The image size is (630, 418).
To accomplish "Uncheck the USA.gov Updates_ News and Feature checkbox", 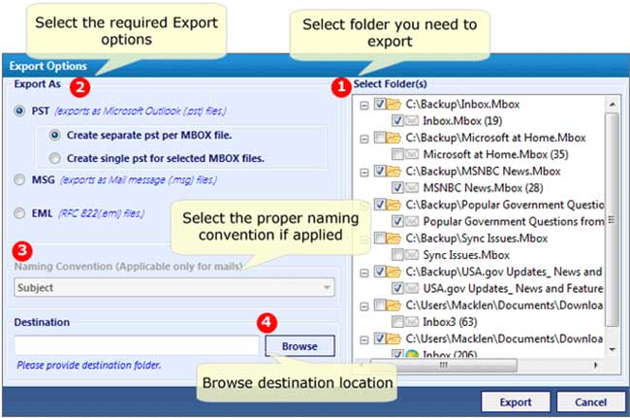I will coord(397,288).
